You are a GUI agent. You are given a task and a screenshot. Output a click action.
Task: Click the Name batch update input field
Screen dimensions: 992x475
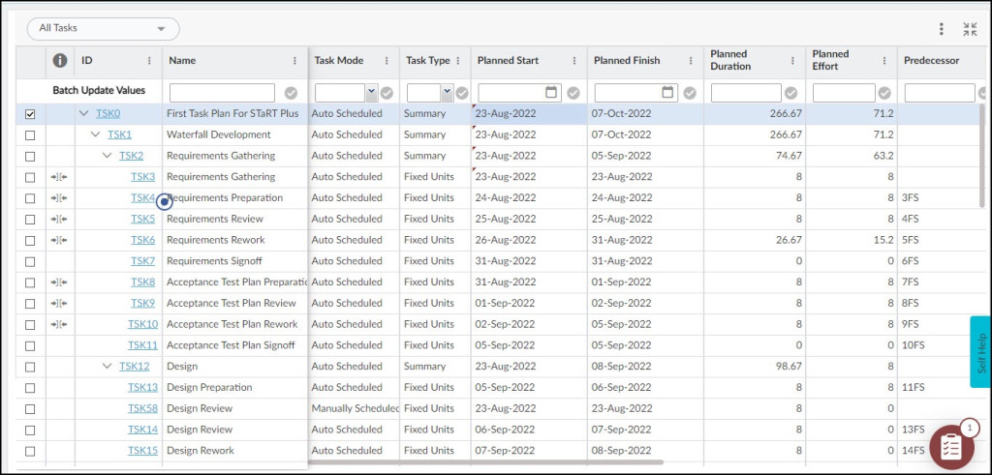(x=222, y=93)
